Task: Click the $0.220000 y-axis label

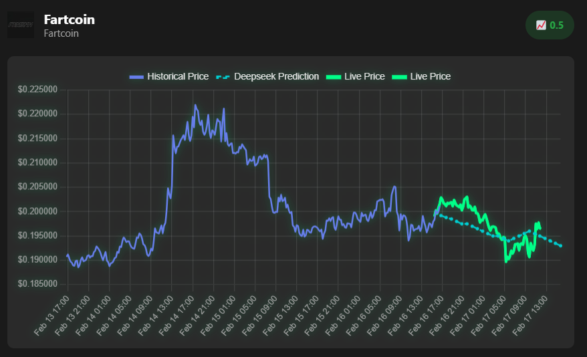Action: (x=38, y=114)
